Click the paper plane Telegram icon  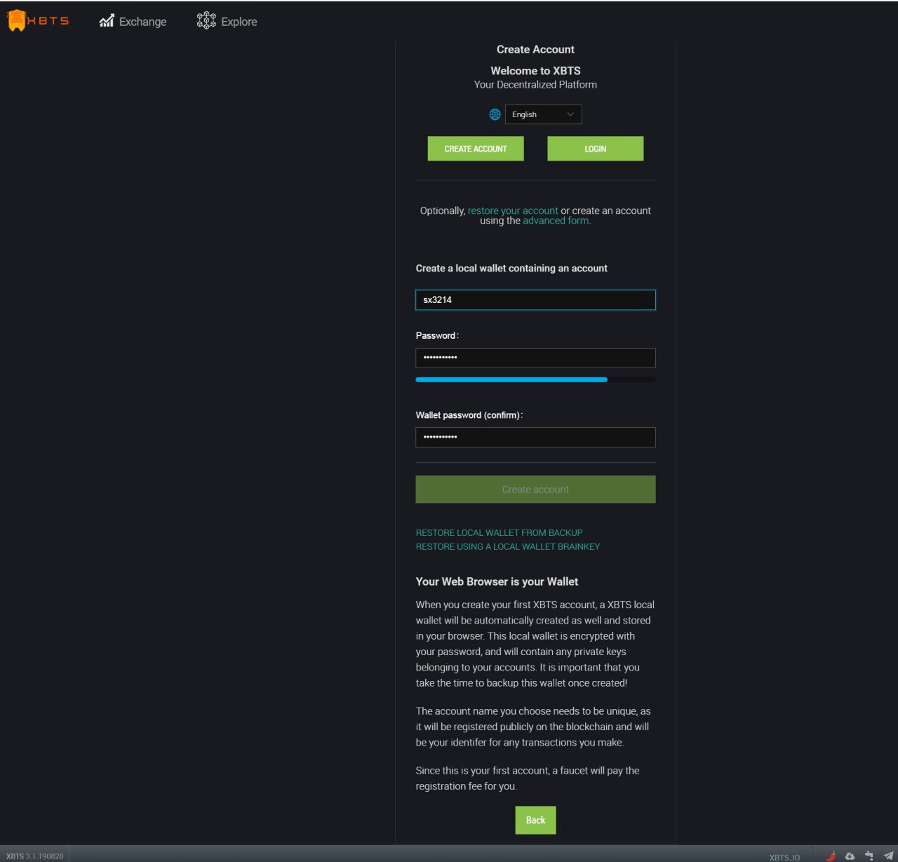(888, 856)
